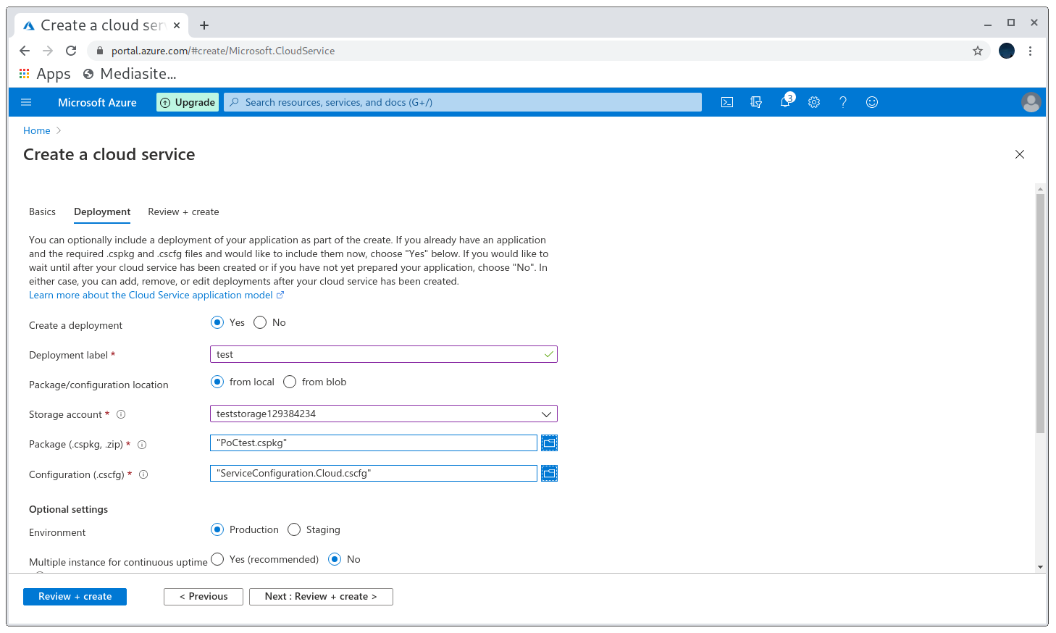Browse for the Package .cspkg file
Image resolution: width=1056 pixels, height=633 pixels.
[x=550, y=443]
